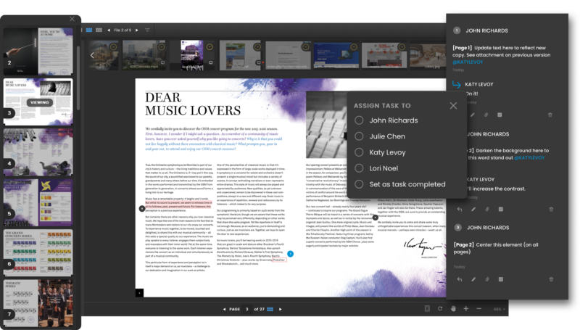The height and width of the screenshot is (330, 580).
Task: Click the @KATYLEVOY mention in 'Darken the background' comment
Action: tap(529, 157)
